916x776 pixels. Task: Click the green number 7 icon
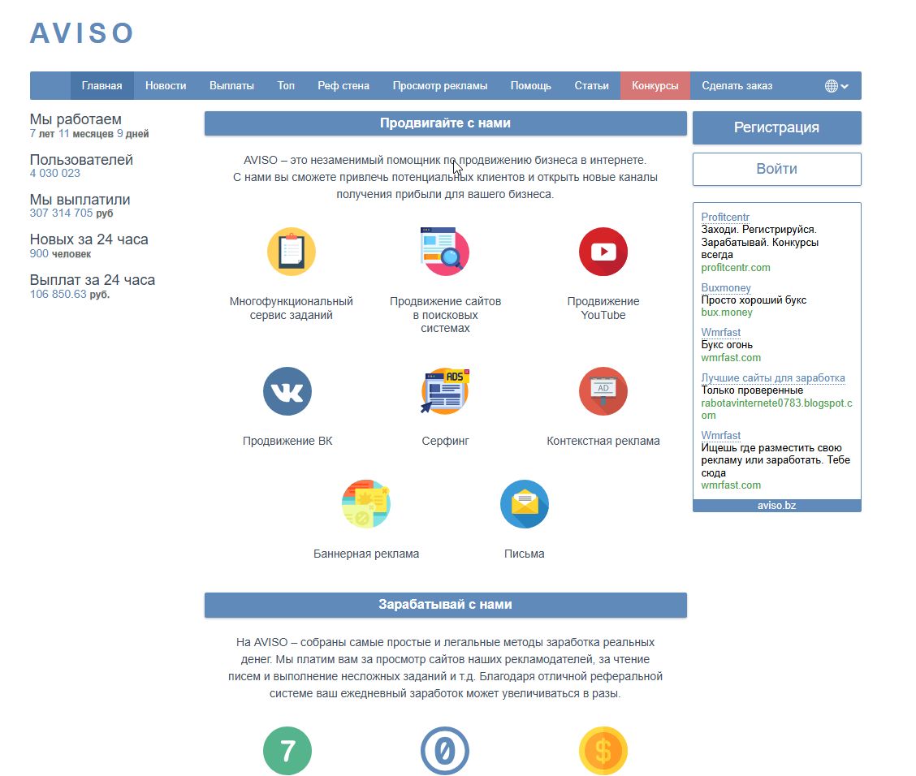[x=287, y=751]
